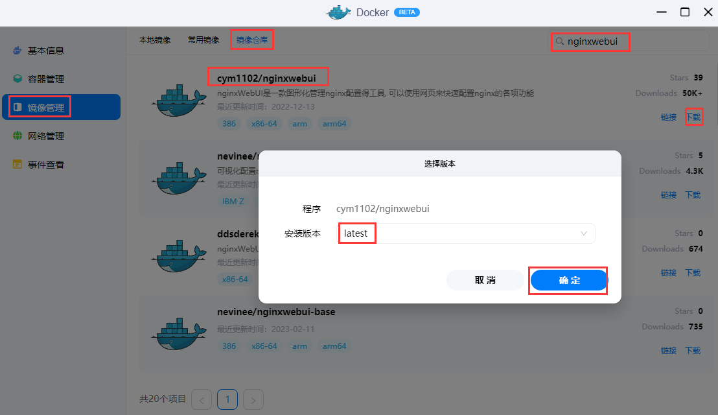Click x86-64 tag under cym1102/nginxwebui
This screenshot has height=415, width=718.
click(264, 124)
